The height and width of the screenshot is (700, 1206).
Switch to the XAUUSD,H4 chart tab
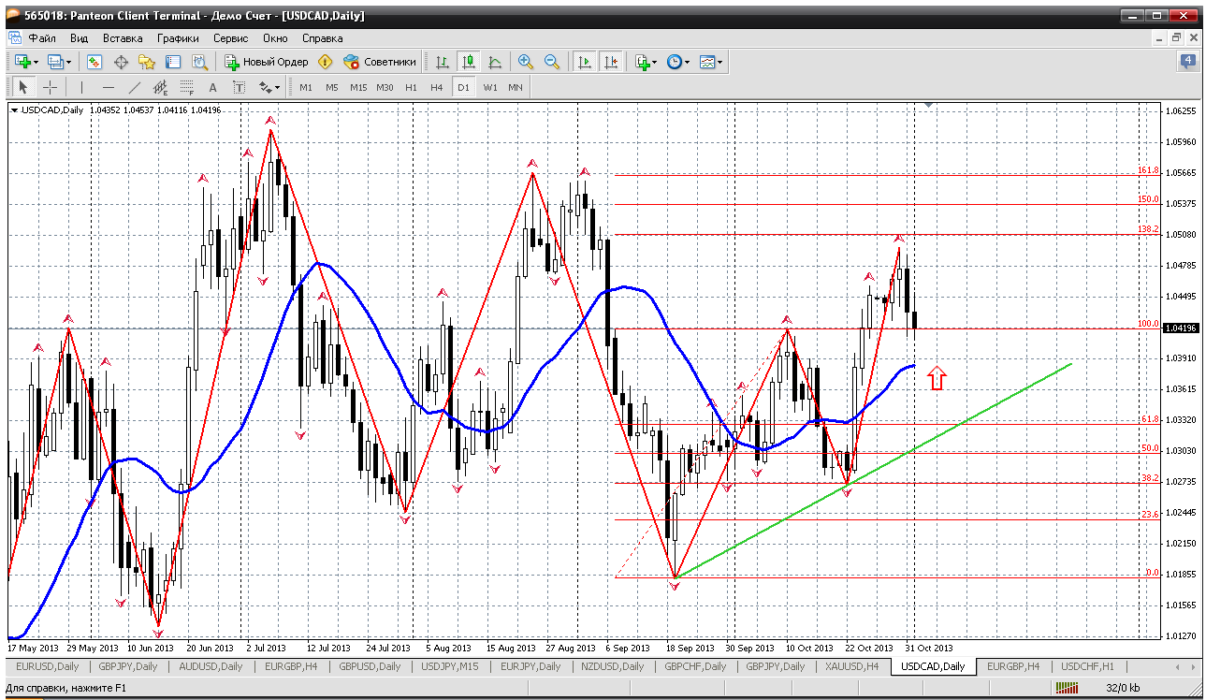(850, 666)
